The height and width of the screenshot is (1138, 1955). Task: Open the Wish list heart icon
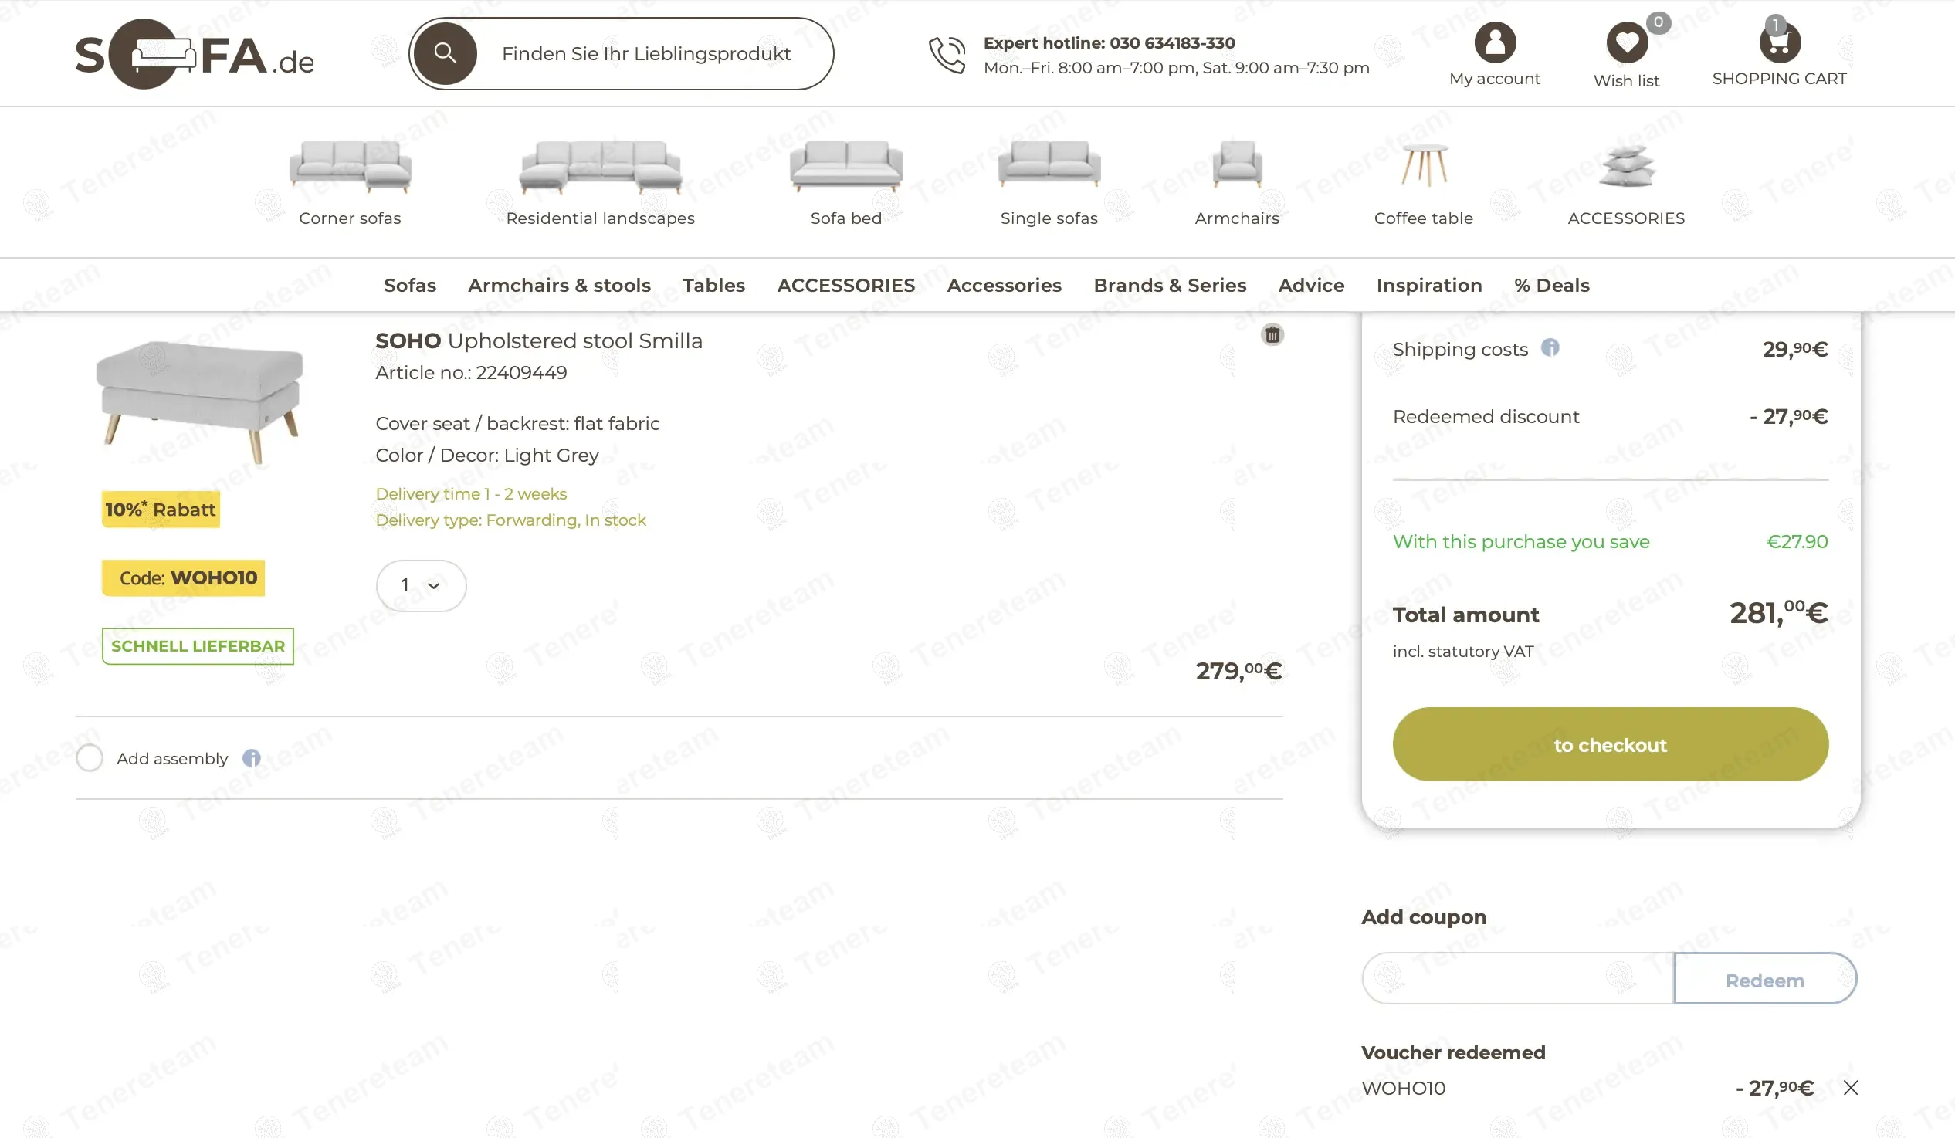[1626, 42]
